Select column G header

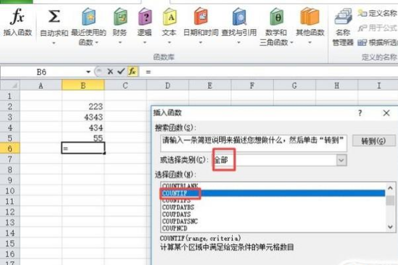pos(295,85)
